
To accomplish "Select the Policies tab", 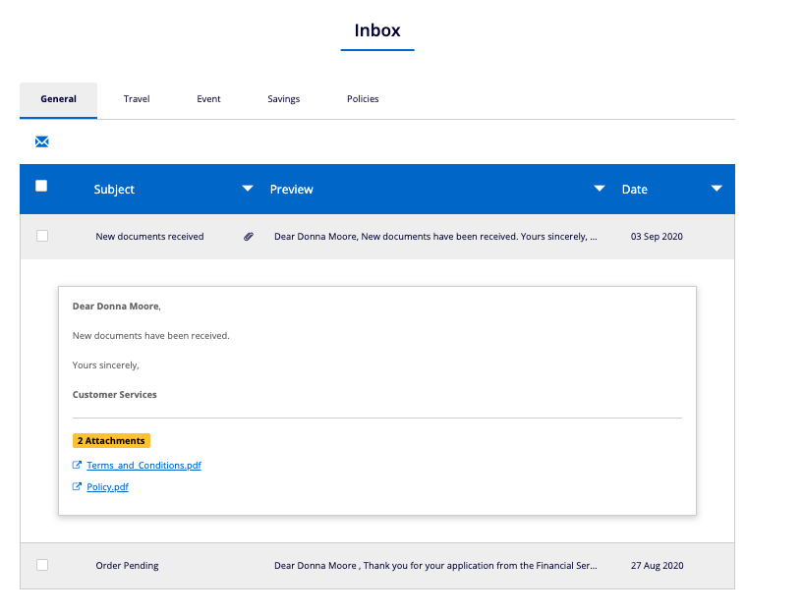I will [363, 99].
